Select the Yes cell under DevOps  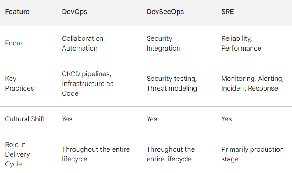click(x=67, y=119)
